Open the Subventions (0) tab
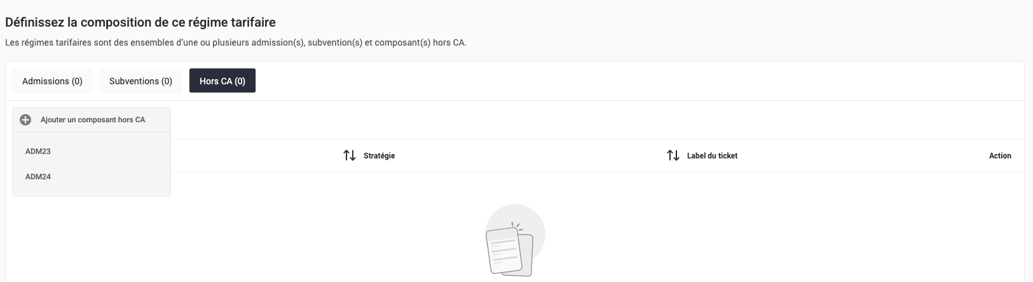 [140, 81]
